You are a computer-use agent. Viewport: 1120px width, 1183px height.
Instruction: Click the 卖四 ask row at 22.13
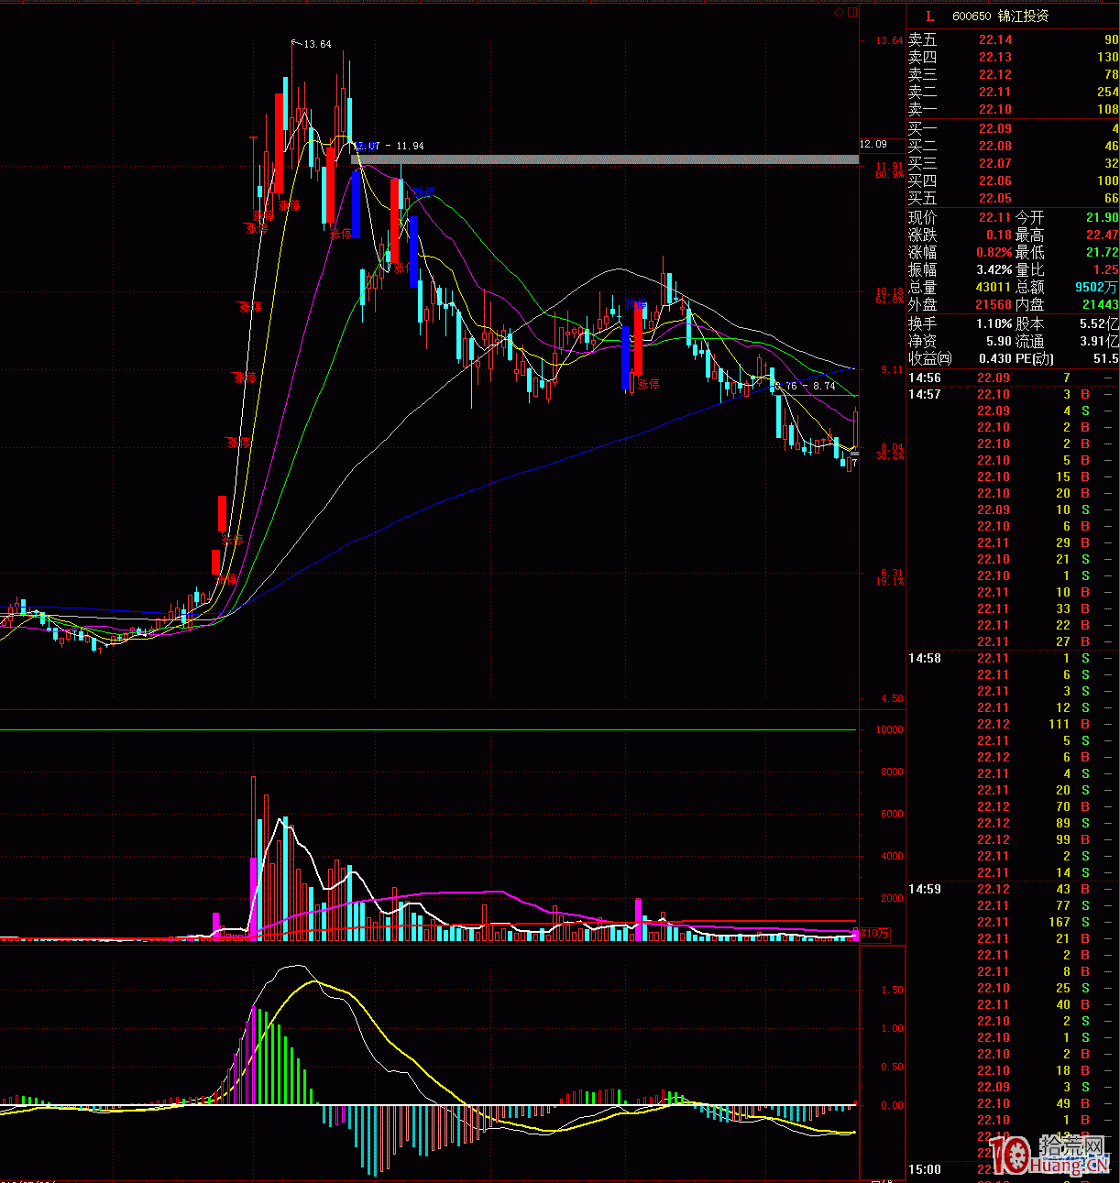[x=1013, y=57]
